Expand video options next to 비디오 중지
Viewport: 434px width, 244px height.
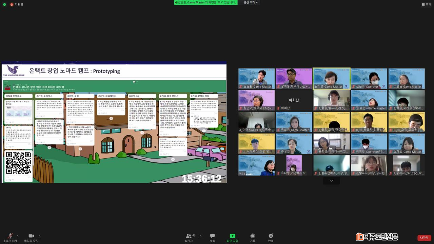coord(40,236)
